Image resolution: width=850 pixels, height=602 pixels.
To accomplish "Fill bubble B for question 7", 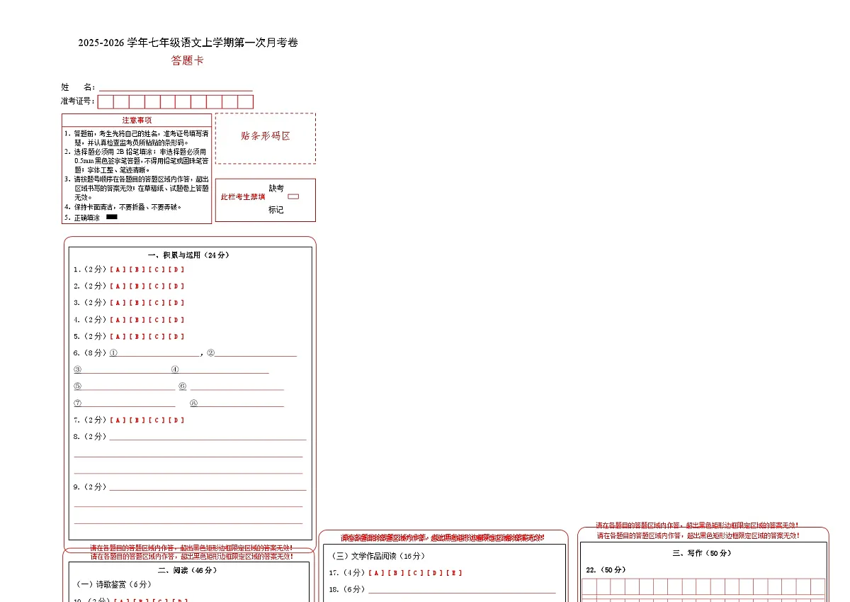I will click(137, 420).
